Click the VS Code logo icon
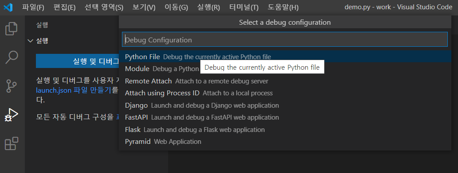Image resolution: width=458 pixels, height=173 pixels. tap(8, 8)
